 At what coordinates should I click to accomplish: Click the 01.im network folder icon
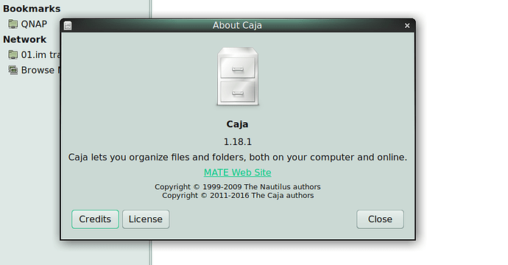pyautogui.click(x=13, y=54)
